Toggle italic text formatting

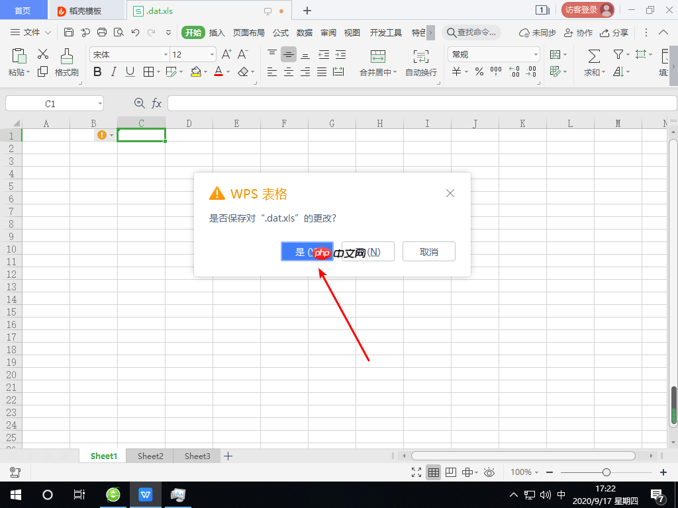point(114,72)
